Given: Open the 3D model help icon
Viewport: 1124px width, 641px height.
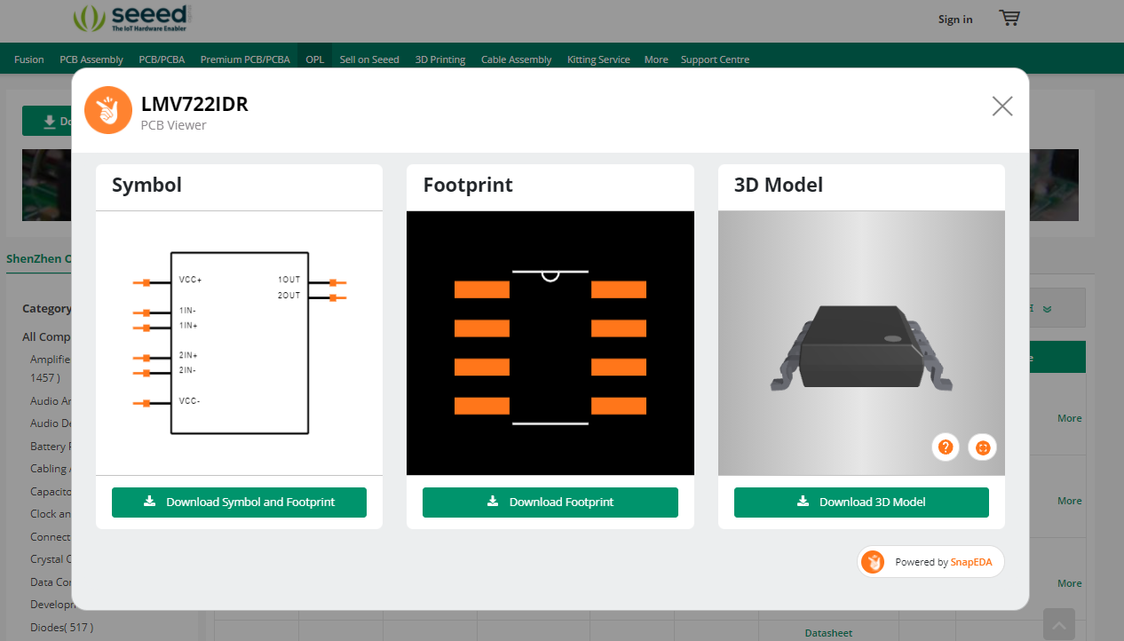Looking at the screenshot, I should coord(946,447).
